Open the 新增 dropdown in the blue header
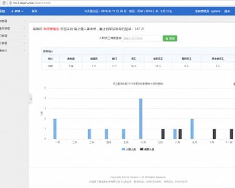 17,11
